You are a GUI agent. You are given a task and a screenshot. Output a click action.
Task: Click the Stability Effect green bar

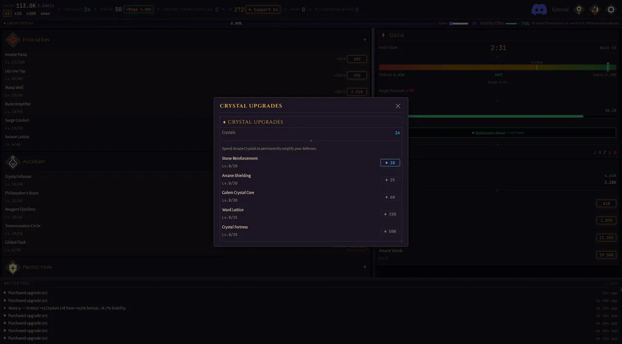[x=512, y=23]
